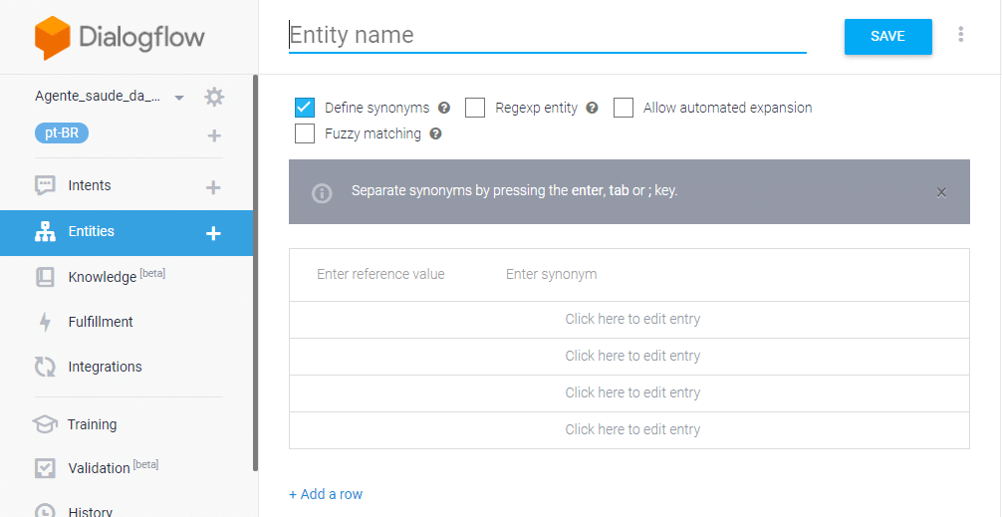Enable the Regexp entity checkbox
Screen dimensions: 1002x517
click(x=475, y=108)
